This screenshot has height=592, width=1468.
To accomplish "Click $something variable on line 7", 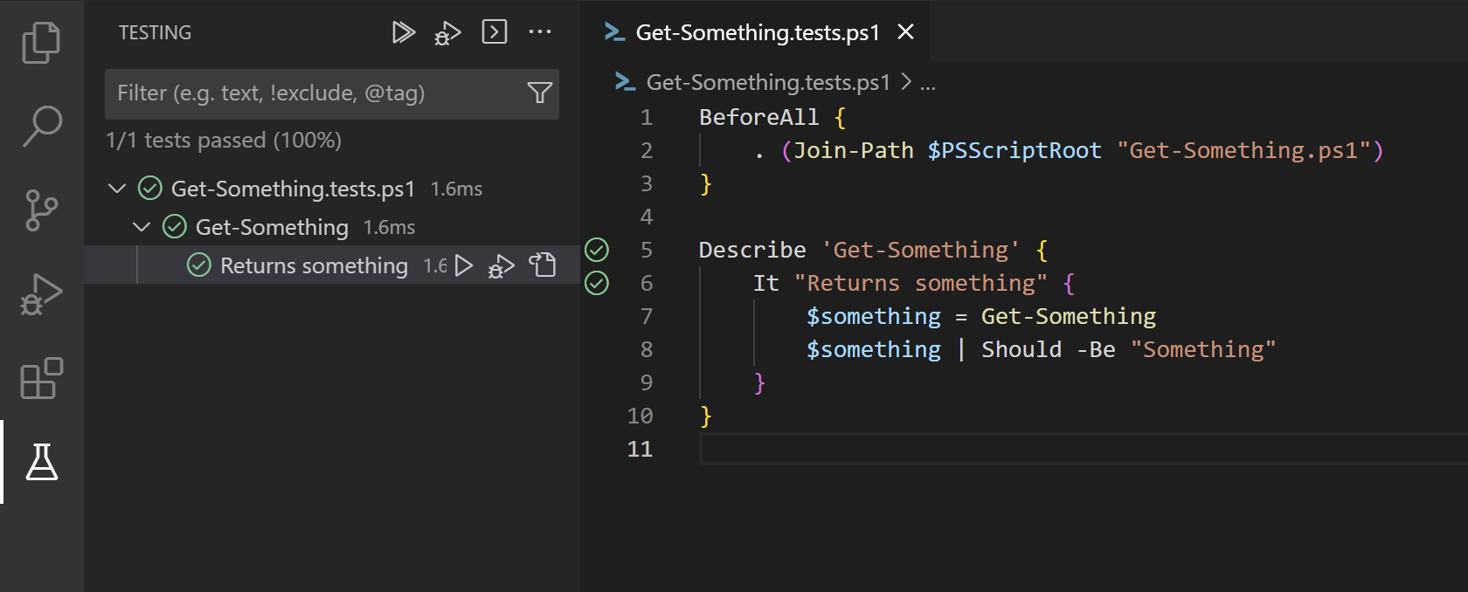I will pos(874,316).
